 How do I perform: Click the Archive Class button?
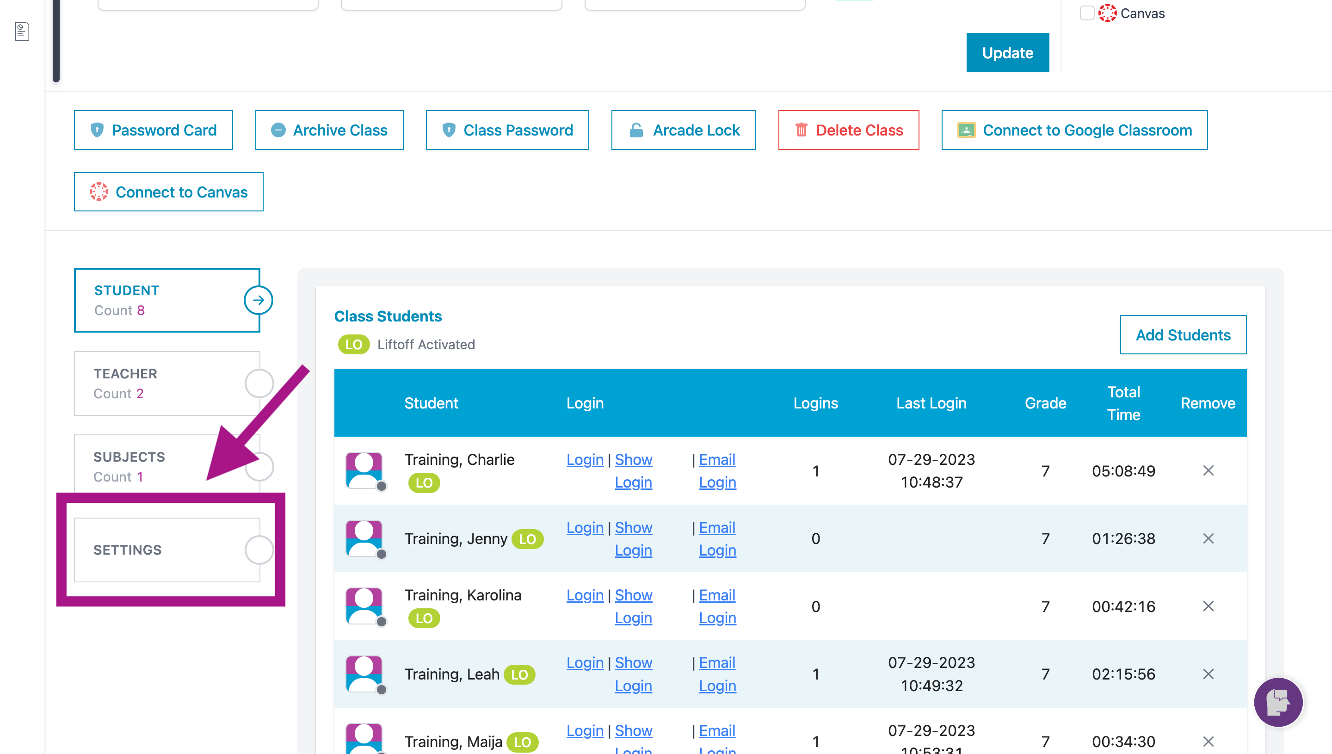329,130
